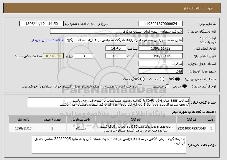
Task: Click the کد کالا column header
Action: [192, 120]
